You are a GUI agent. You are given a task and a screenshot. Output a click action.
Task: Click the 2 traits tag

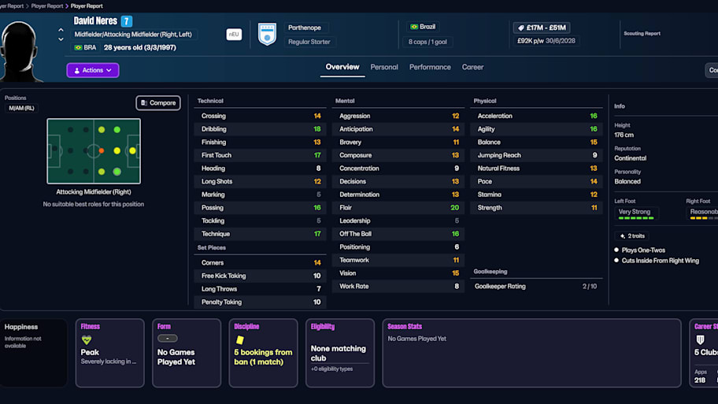click(x=632, y=236)
